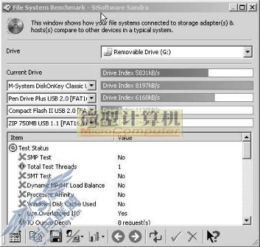260x247 pixels.
Task: Select the Use Overlapped I/O row
Action: (x=125, y=213)
